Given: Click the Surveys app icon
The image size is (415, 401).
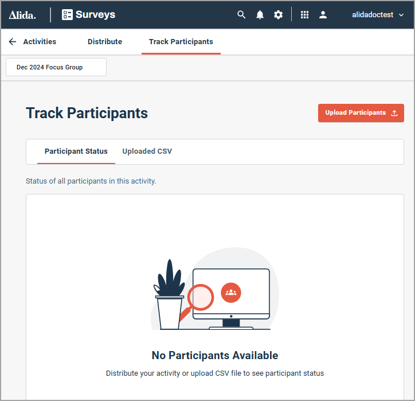Looking at the screenshot, I should coord(67,14).
